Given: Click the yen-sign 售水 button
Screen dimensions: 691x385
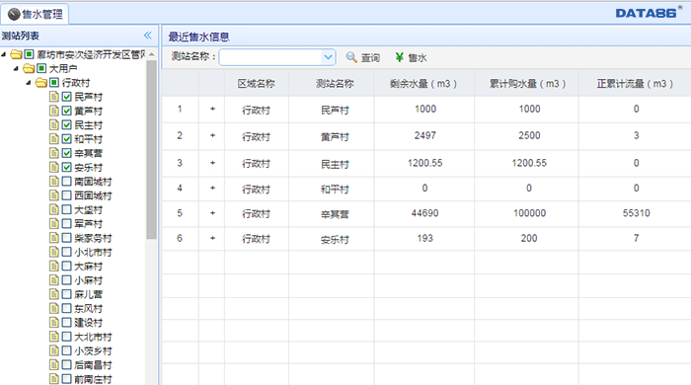Looking at the screenshot, I should (x=411, y=57).
